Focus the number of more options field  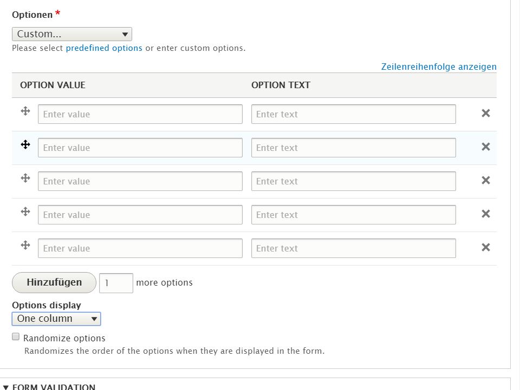[116, 283]
